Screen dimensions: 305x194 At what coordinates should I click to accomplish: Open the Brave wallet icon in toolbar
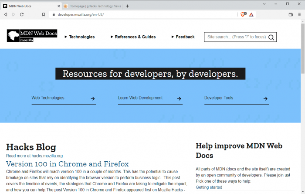point(291,14)
